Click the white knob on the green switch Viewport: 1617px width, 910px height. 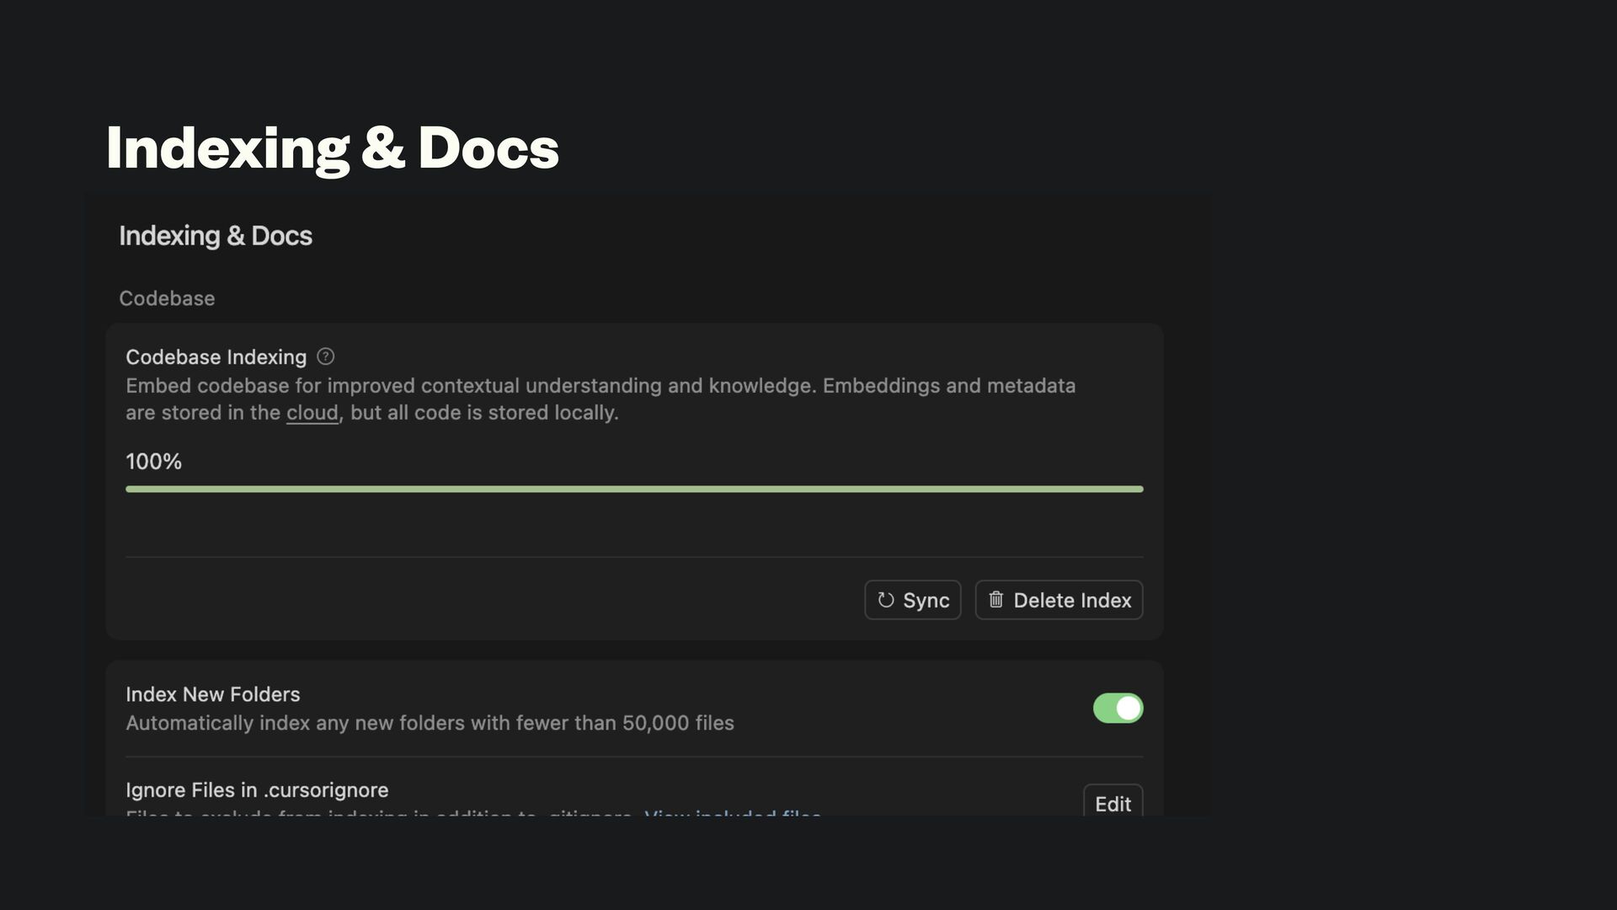[x=1128, y=708]
